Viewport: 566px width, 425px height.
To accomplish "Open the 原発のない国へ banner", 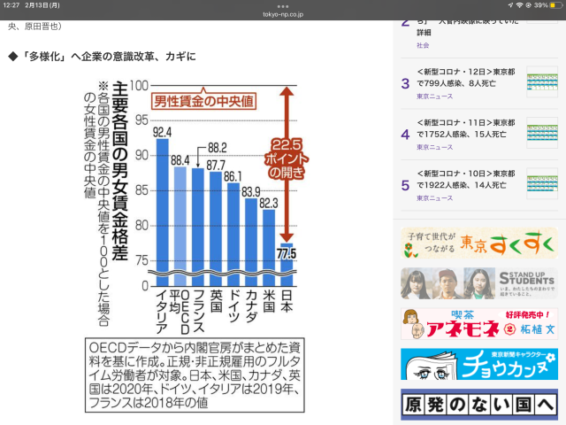I will pyautogui.click(x=478, y=404).
